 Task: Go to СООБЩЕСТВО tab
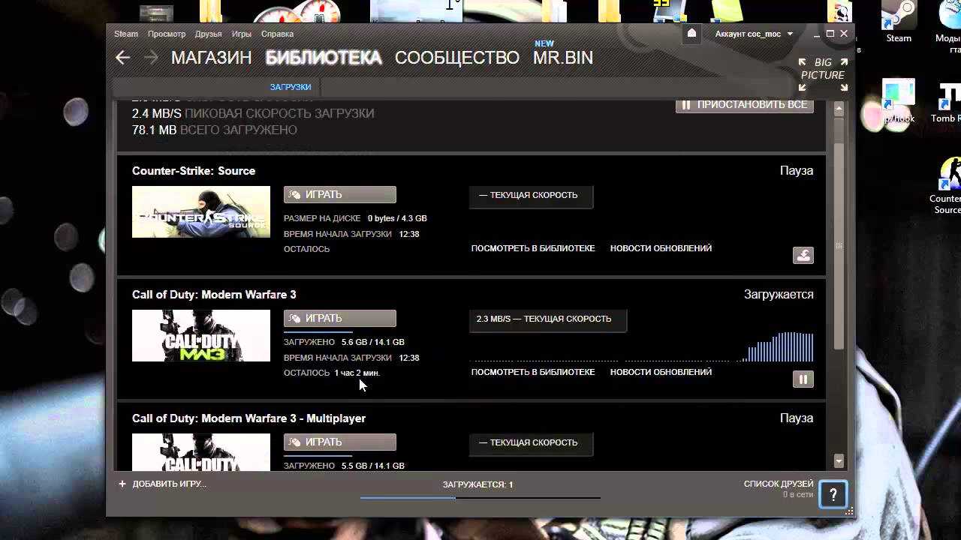pos(457,58)
